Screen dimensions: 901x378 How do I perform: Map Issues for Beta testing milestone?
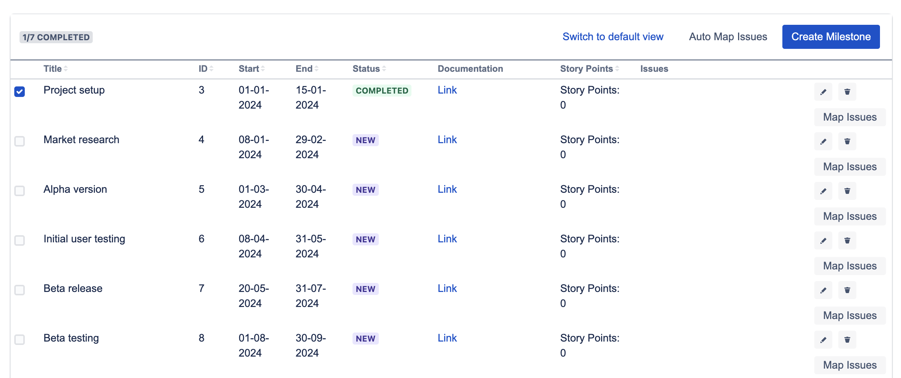coord(850,364)
